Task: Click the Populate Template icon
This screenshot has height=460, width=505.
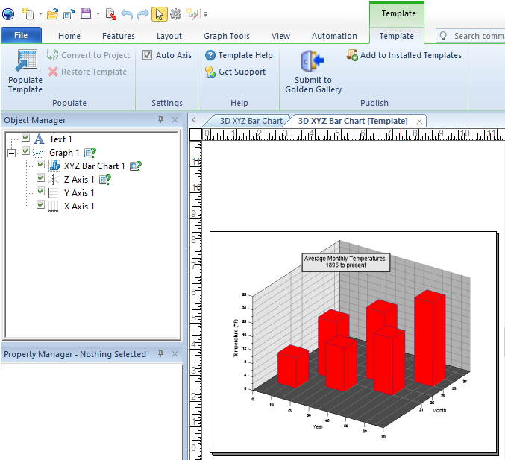Action: [x=25, y=61]
